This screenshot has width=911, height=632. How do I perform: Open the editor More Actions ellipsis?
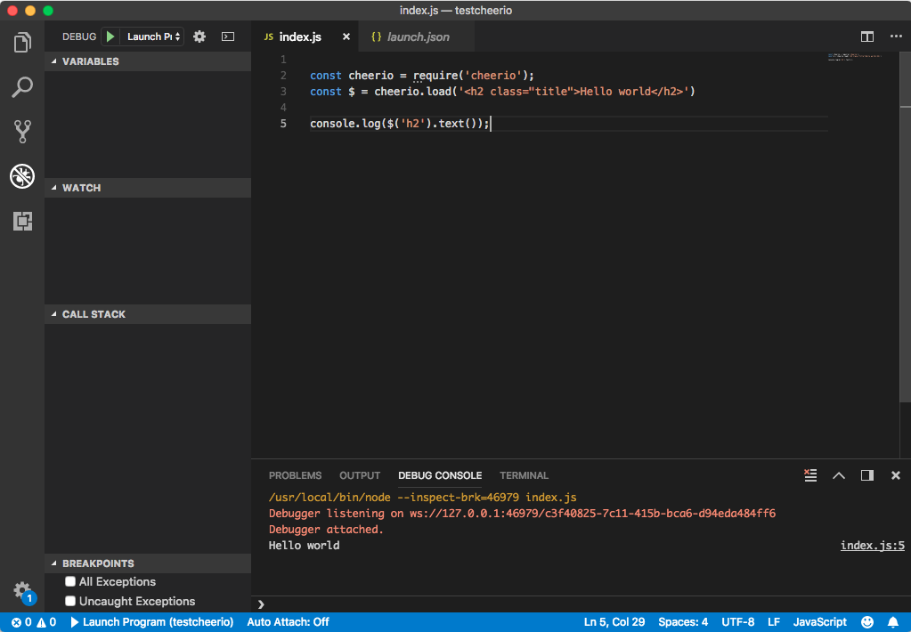click(x=896, y=36)
